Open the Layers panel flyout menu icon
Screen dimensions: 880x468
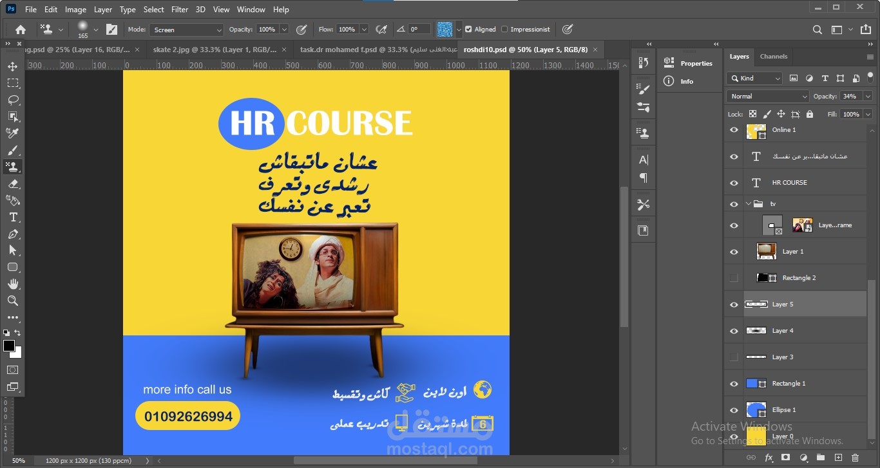pyautogui.click(x=870, y=57)
